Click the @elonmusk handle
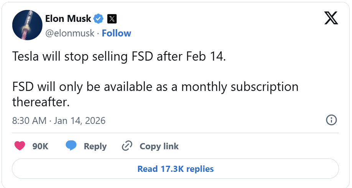The image size is (352, 188). [70, 33]
